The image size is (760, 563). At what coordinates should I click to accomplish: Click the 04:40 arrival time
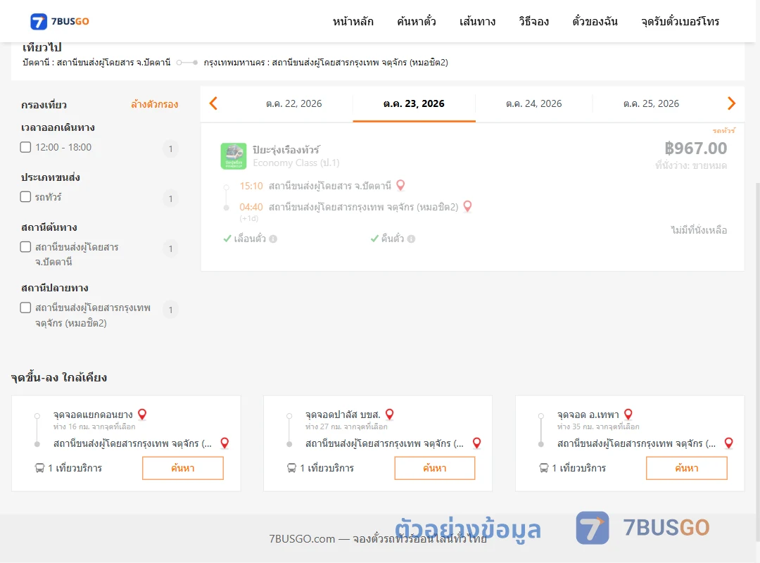point(251,207)
